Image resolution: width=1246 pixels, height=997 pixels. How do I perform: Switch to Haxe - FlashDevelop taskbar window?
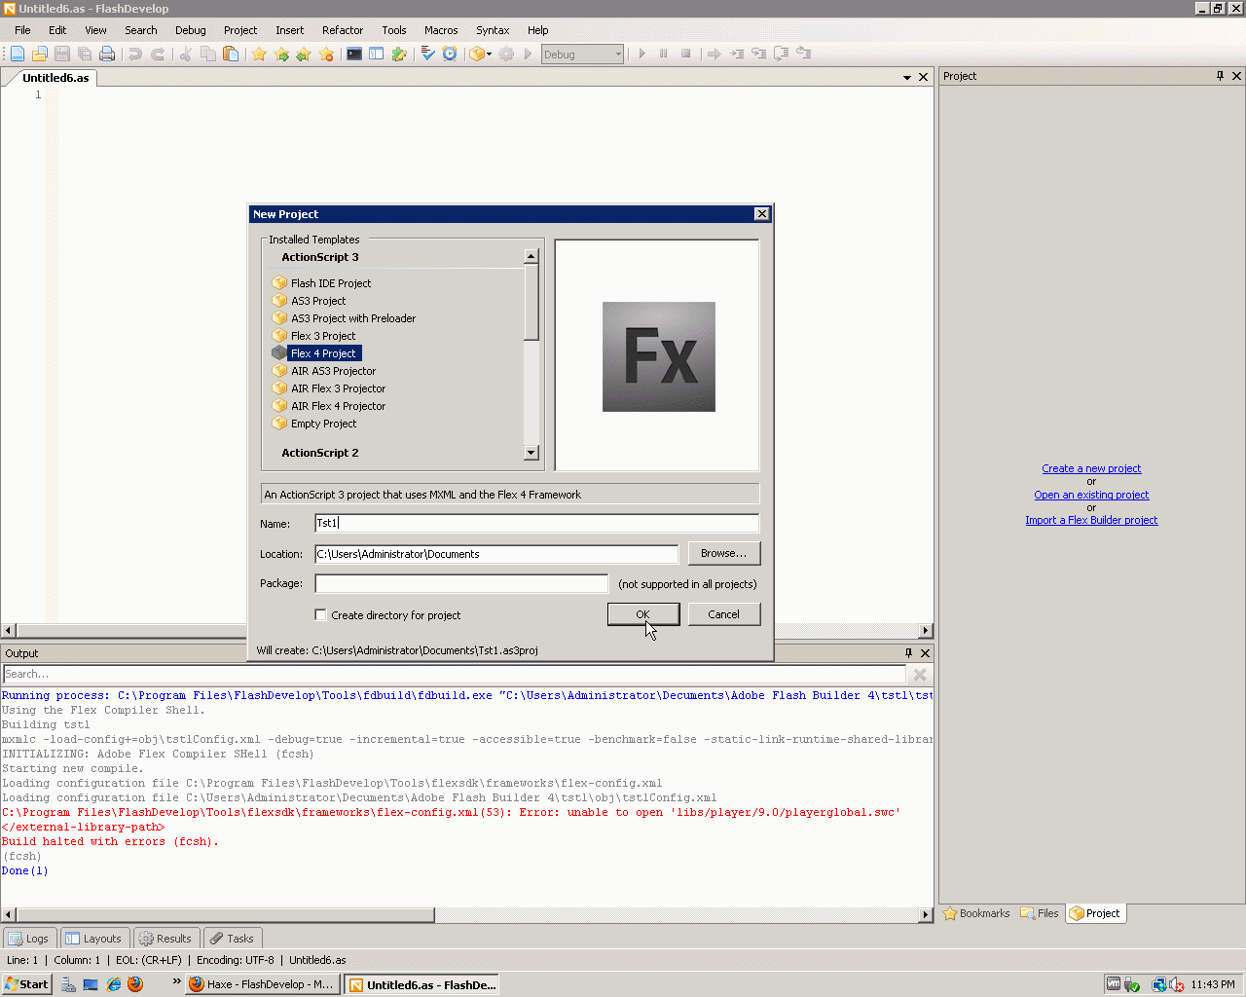(x=263, y=984)
